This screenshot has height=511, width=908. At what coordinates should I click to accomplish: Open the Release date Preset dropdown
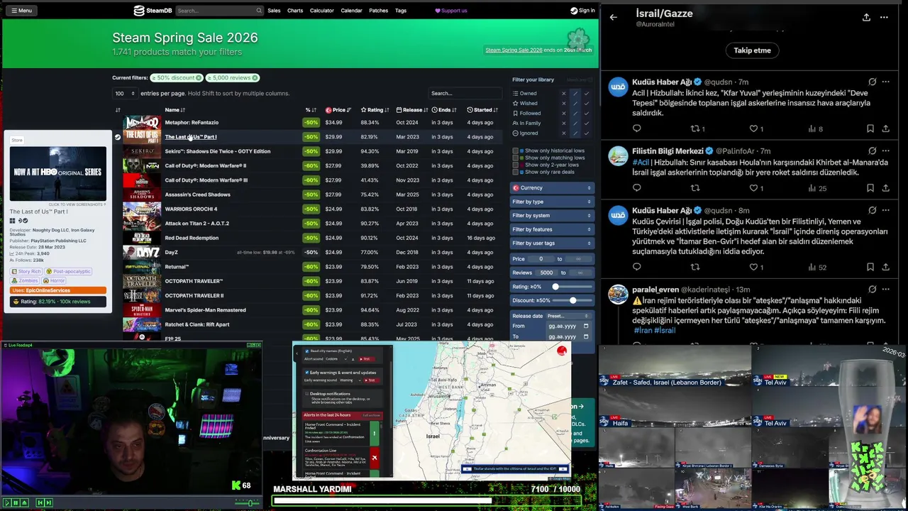coord(568,316)
